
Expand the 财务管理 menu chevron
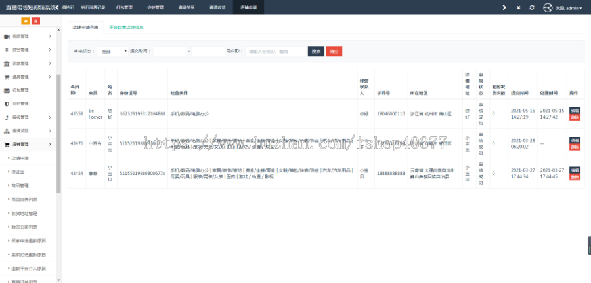[50, 50]
